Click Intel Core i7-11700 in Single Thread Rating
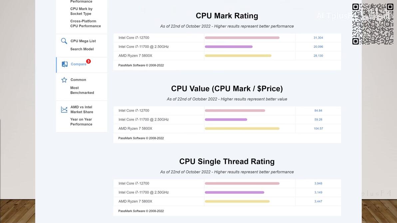This screenshot has height=223, width=397. click(144, 192)
